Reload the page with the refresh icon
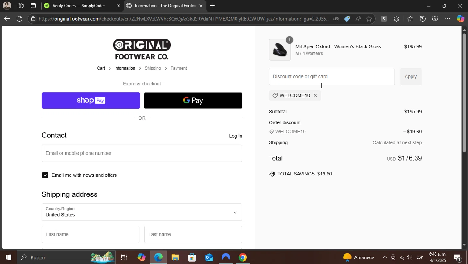Image resolution: width=468 pixels, height=264 pixels. point(19,19)
